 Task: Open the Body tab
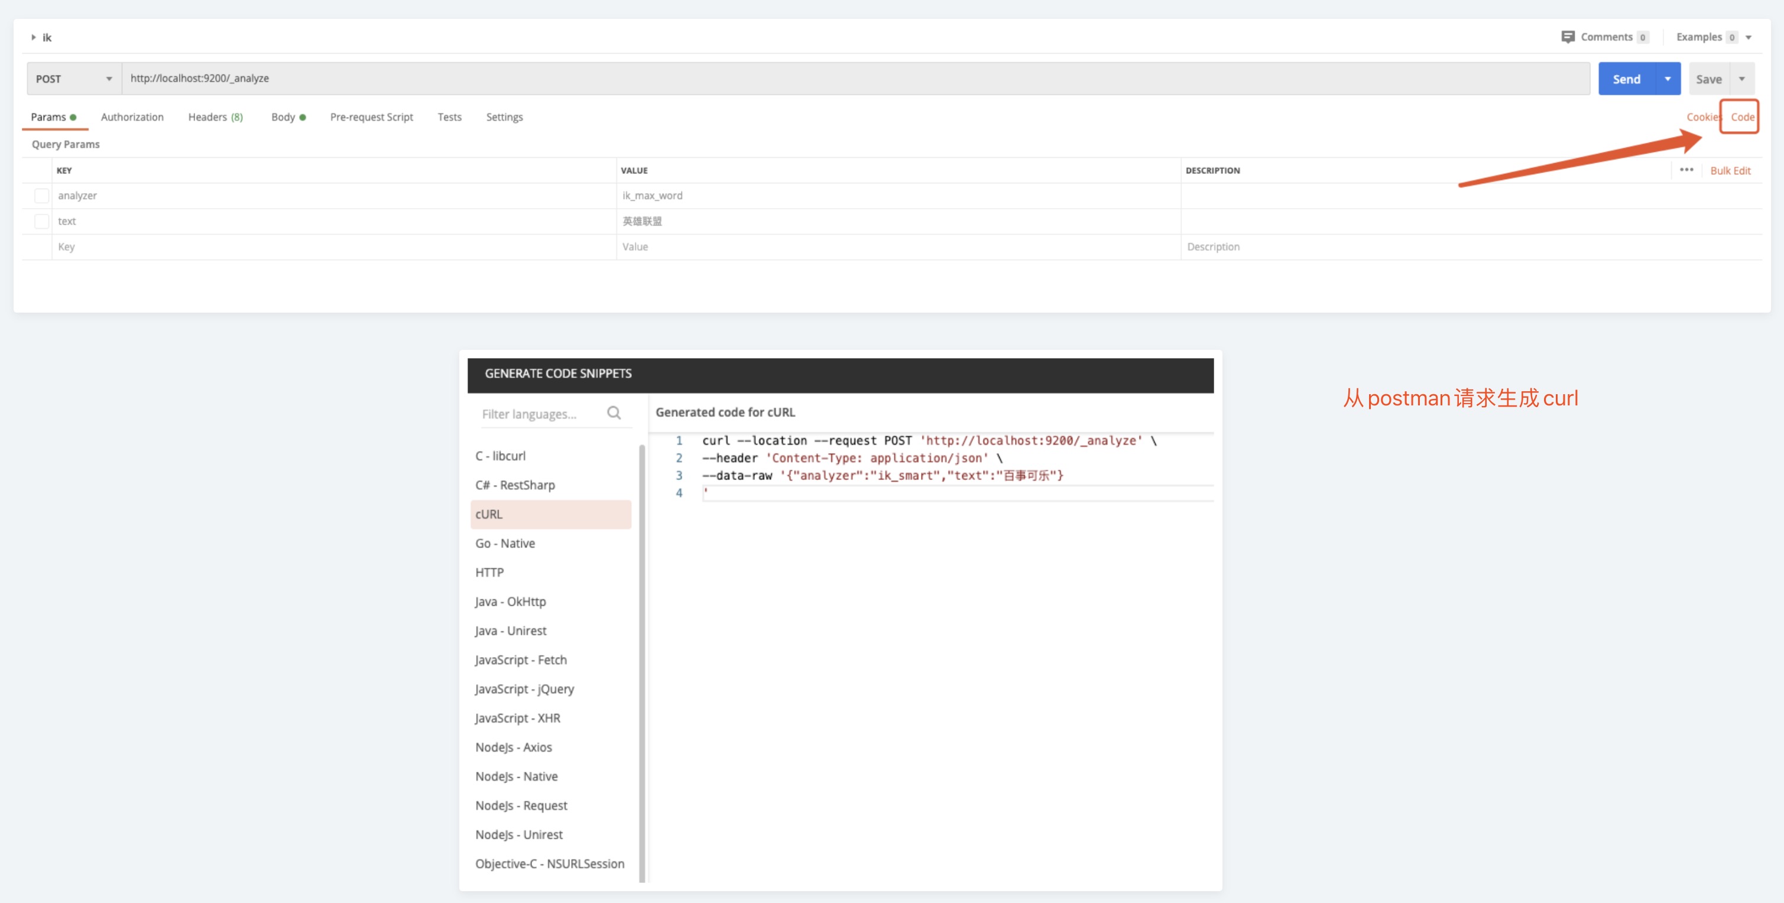[283, 117]
